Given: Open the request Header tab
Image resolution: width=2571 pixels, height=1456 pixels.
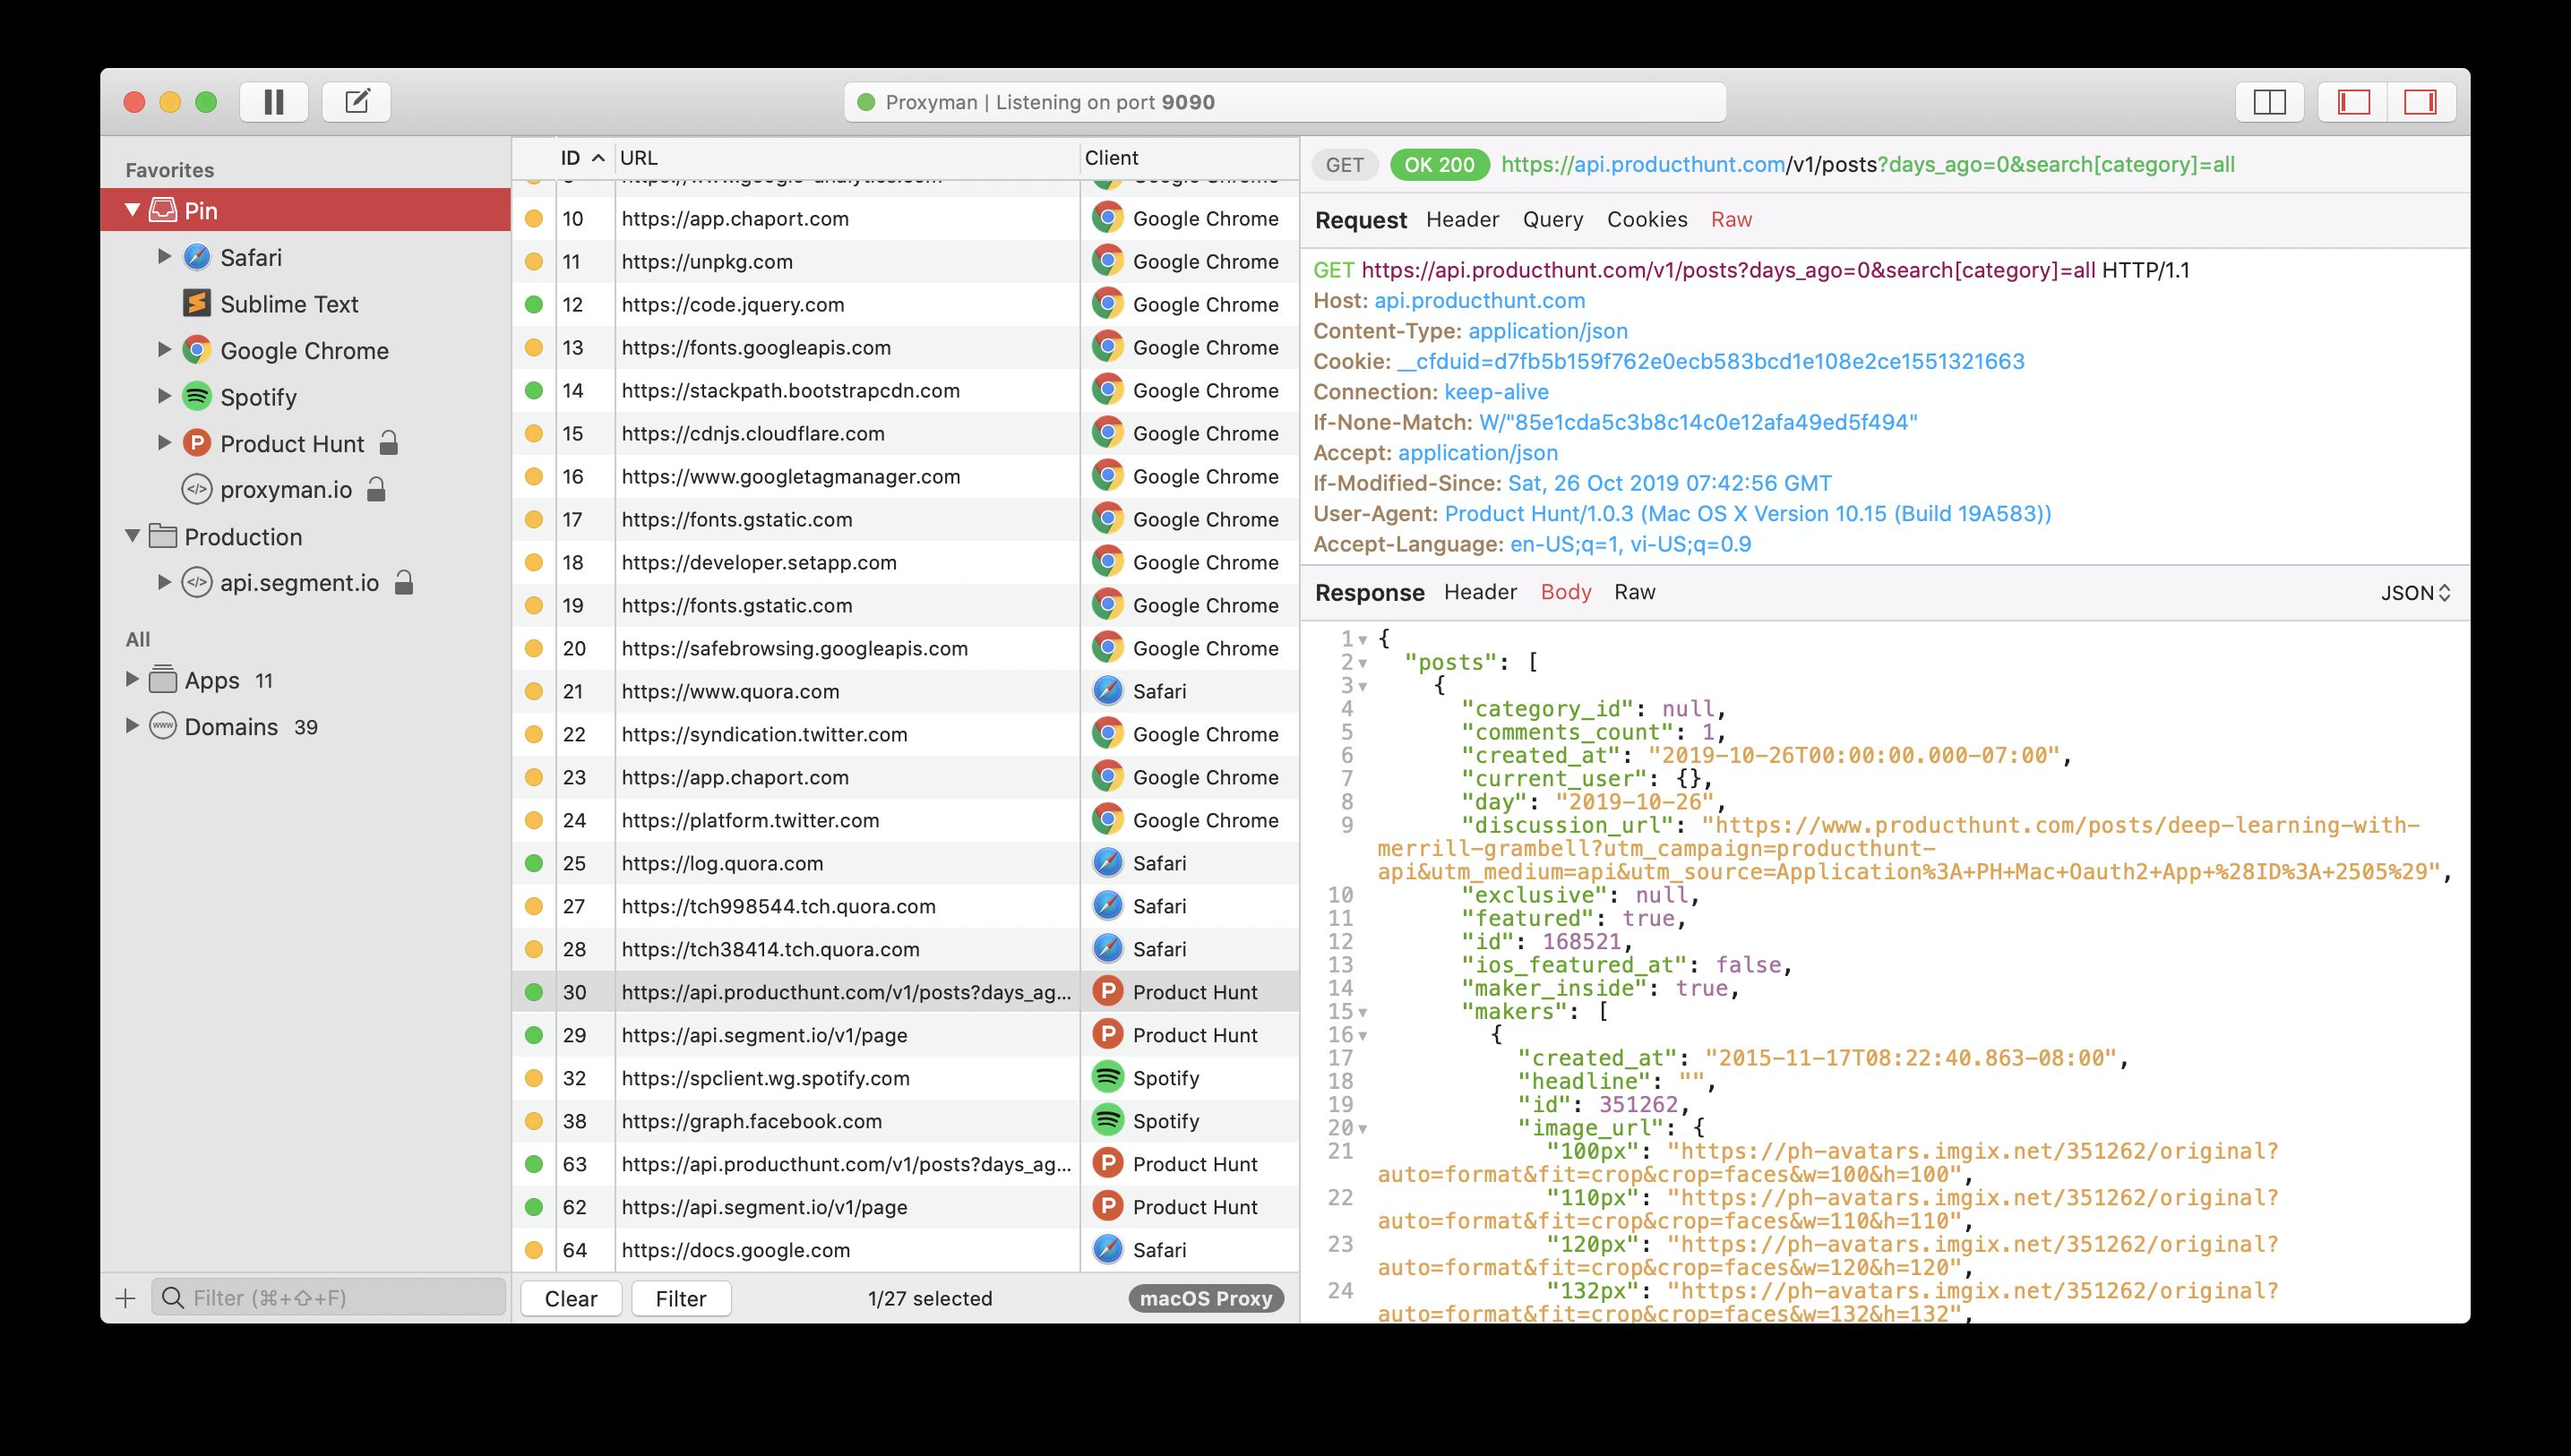Looking at the screenshot, I should pos(1463,220).
